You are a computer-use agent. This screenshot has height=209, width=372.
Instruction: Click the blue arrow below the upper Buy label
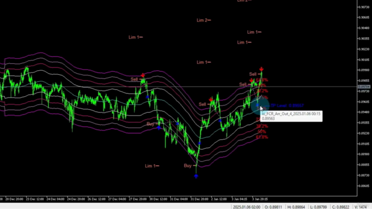click(159, 128)
